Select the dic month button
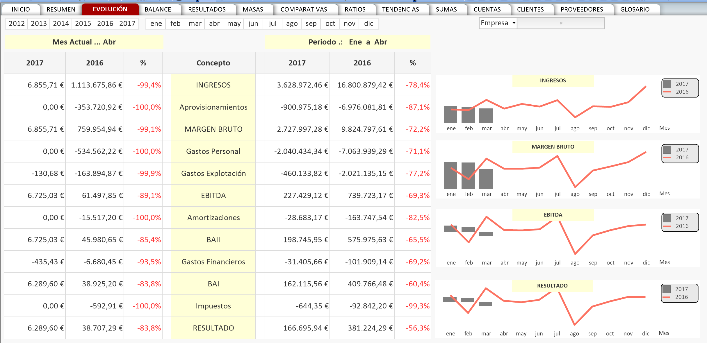The width and height of the screenshot is (707, 343). tap(368, 24)
